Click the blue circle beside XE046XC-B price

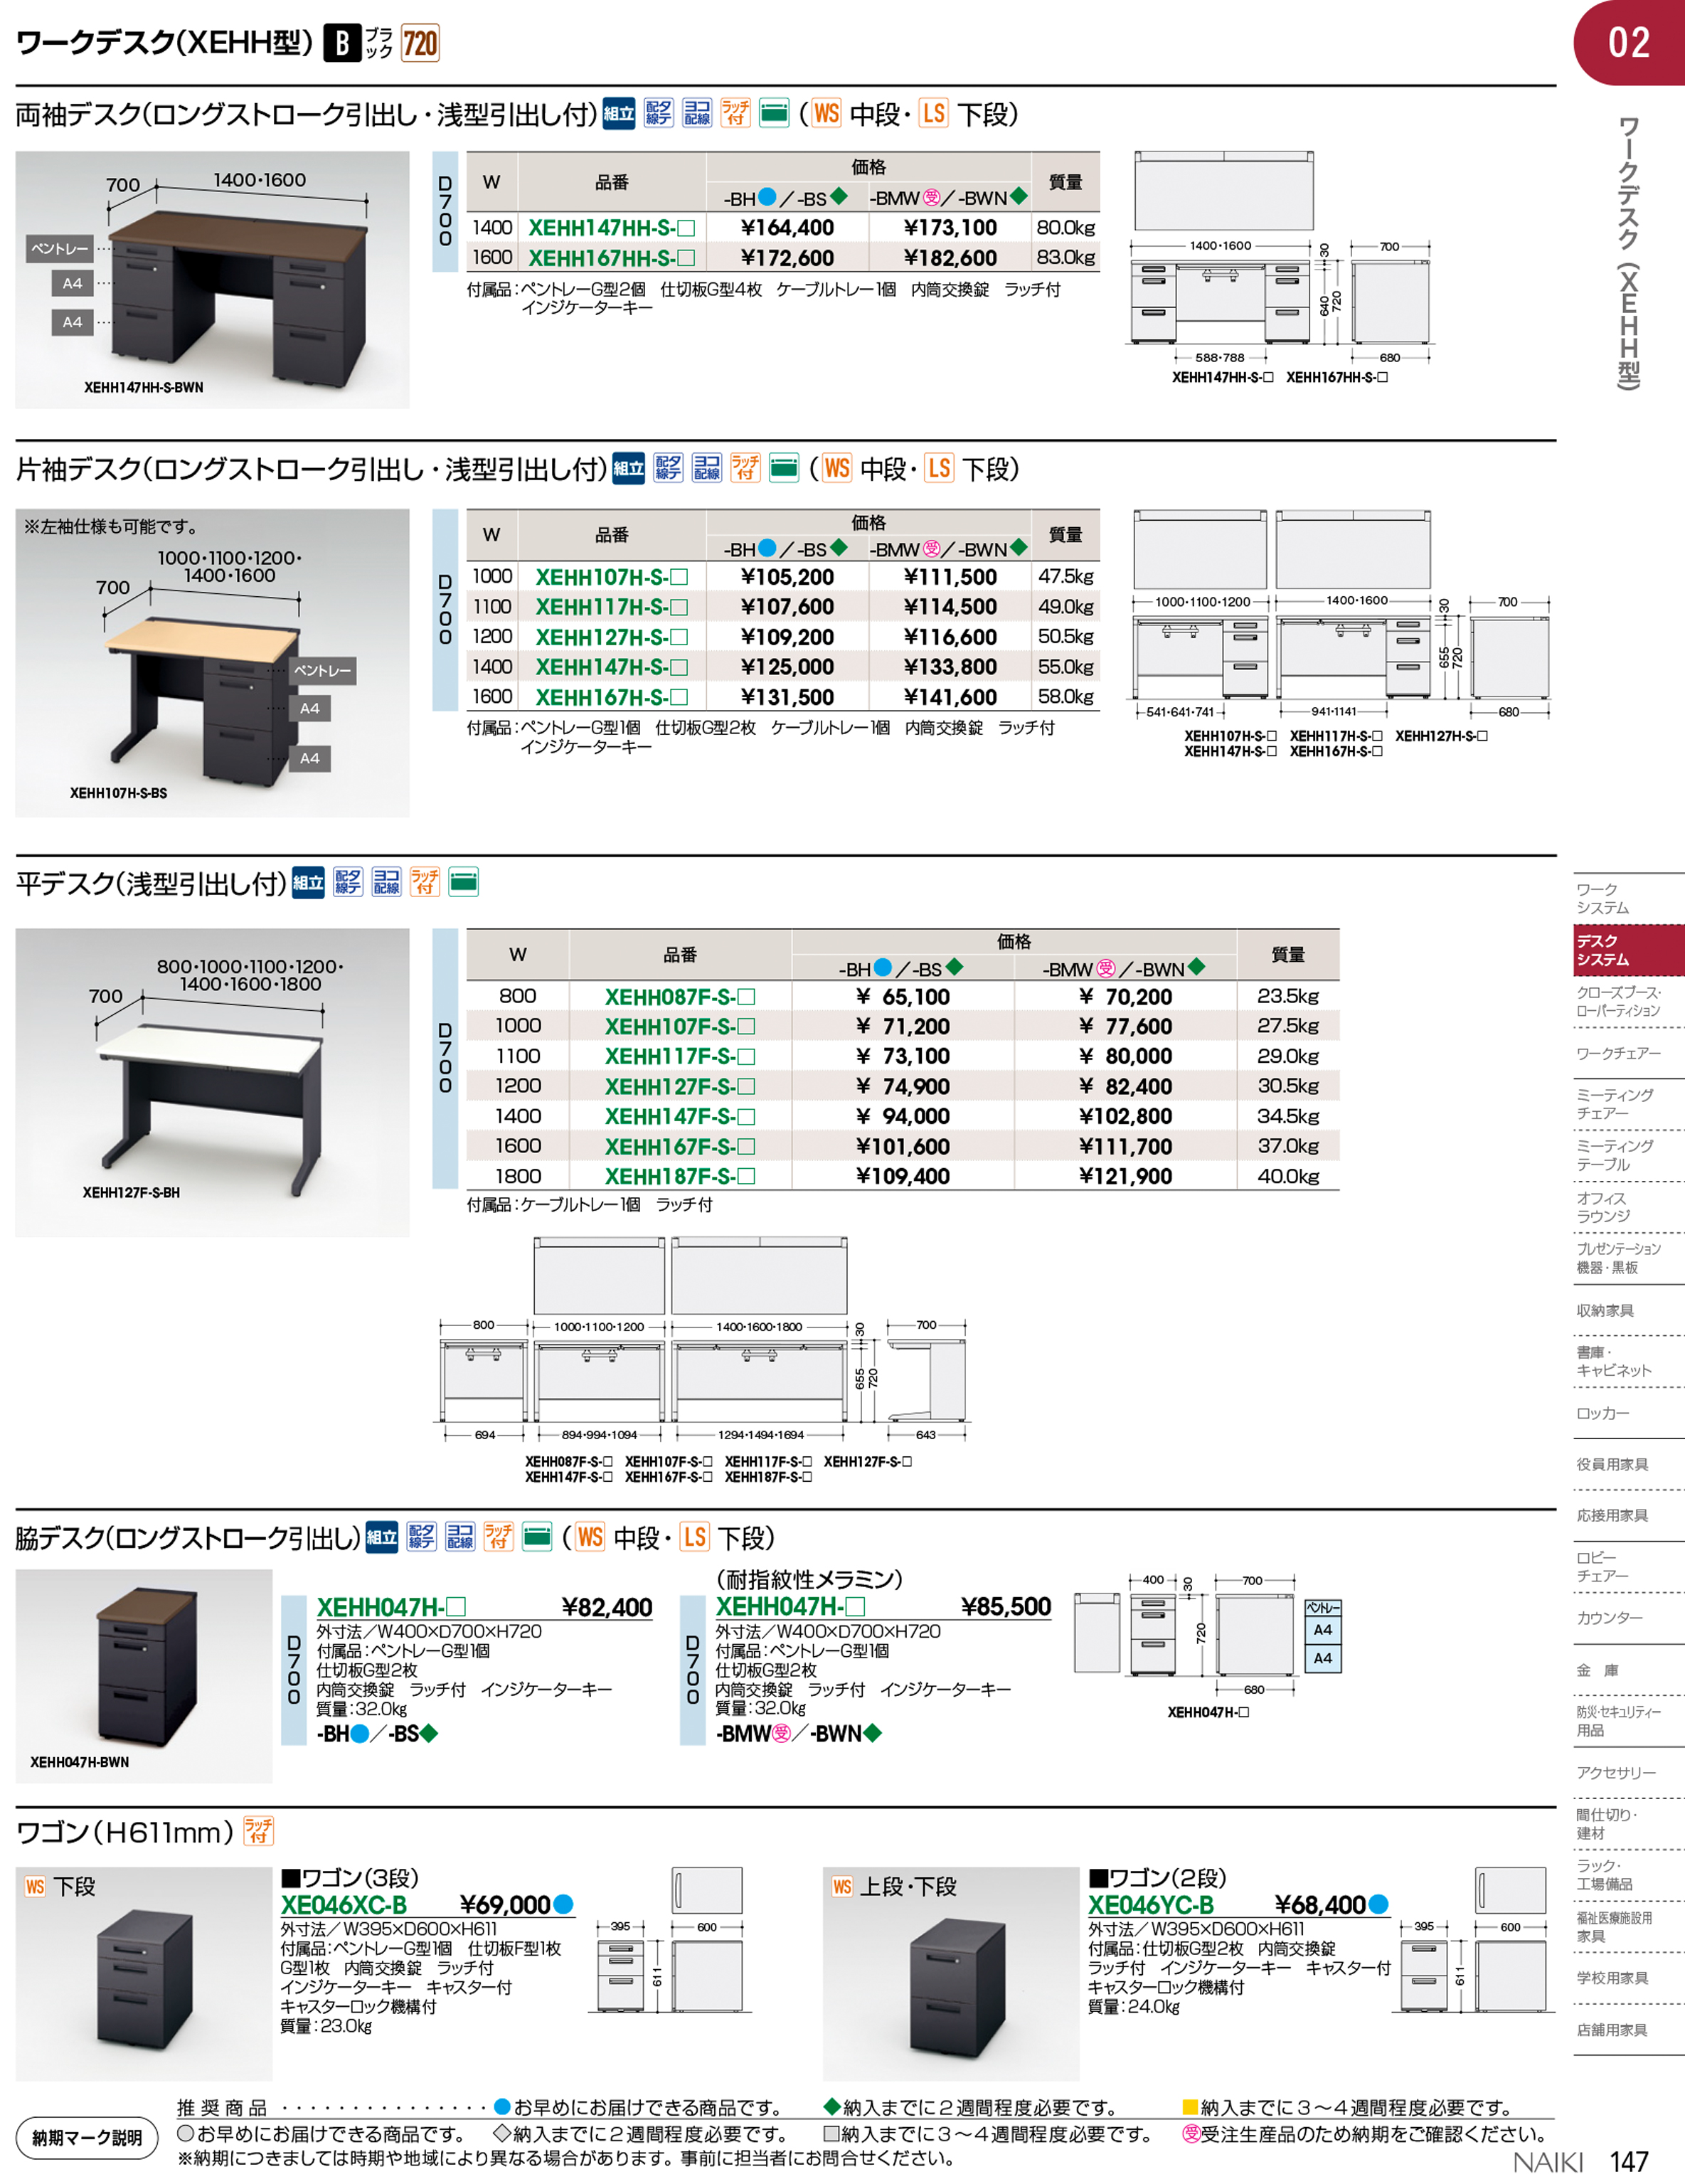[564, 1904]
